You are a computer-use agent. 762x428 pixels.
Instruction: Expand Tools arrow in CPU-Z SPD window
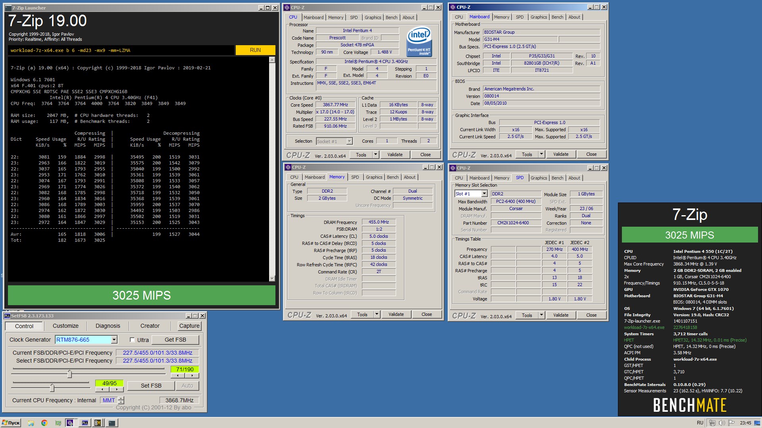pyautogui.click(x=541, y=315)
